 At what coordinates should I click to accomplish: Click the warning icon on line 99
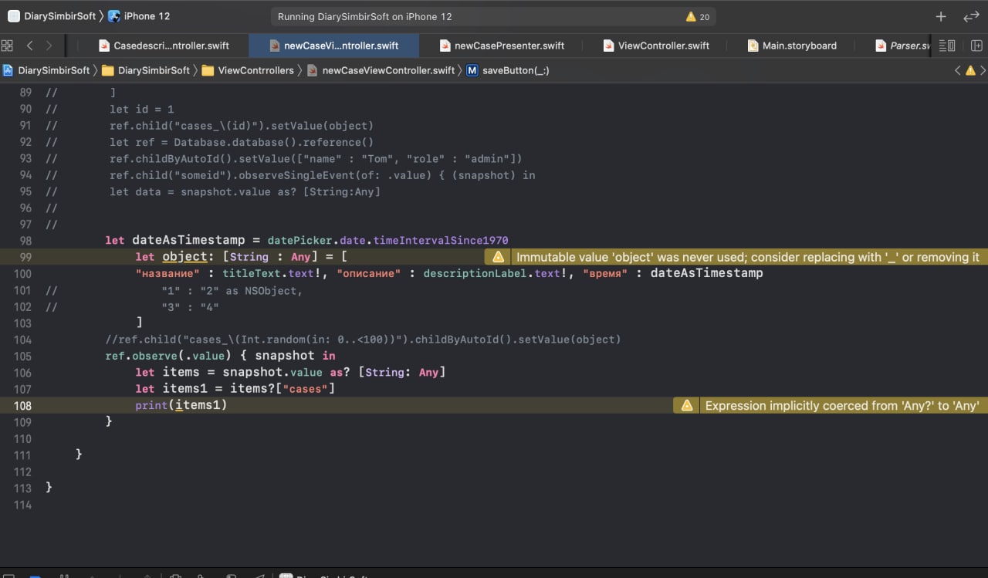pos(499,257)
